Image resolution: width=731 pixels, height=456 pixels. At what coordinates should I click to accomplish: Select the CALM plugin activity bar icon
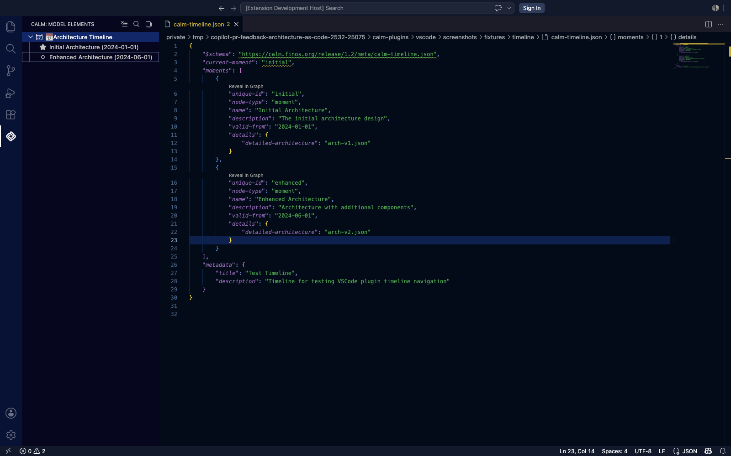pyautogui.click(x=11, y=136)
